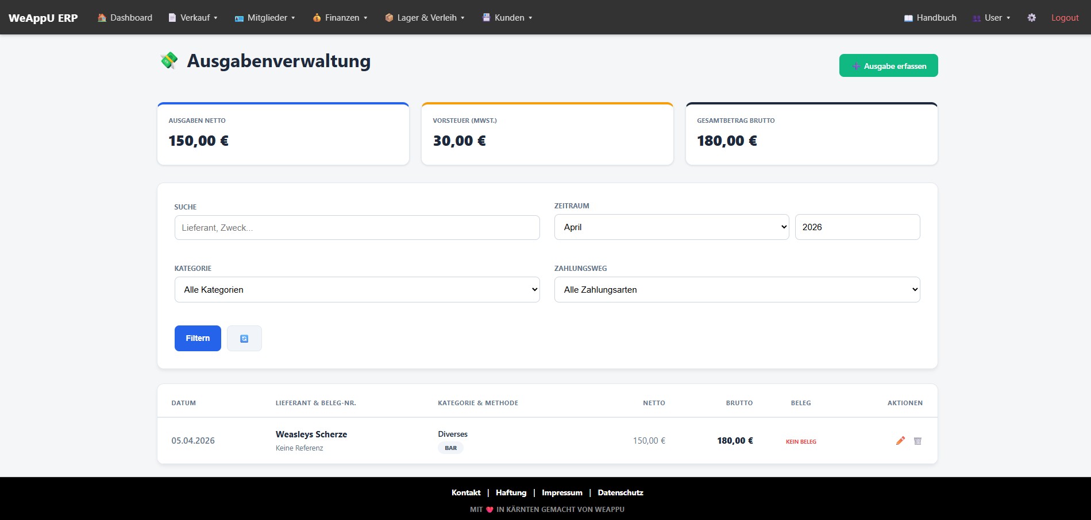Click the reset filter refresh icon button
The height and width of the screenshot is (520, 1091).
(x=244, y=338)
